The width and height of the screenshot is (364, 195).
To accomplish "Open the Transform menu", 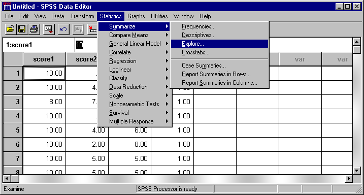I will coord(82,16).
